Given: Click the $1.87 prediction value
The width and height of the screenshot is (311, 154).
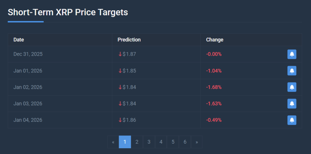Looking at the screenshot, I should coord(129,54).
